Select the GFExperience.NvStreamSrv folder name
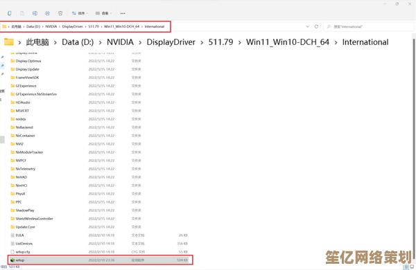Screen dimensions: 416x270 click(36, 94)
